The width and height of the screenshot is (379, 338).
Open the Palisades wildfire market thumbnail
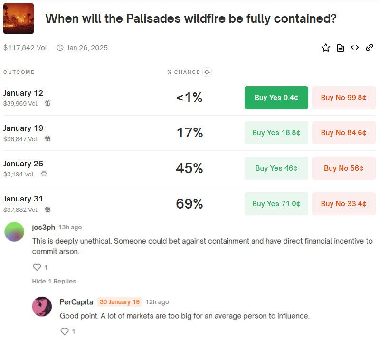[19, 18]
